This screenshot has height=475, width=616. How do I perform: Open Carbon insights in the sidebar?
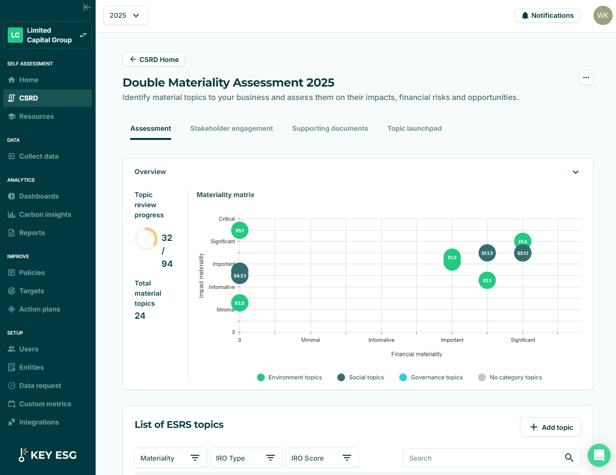pos(45,214)
